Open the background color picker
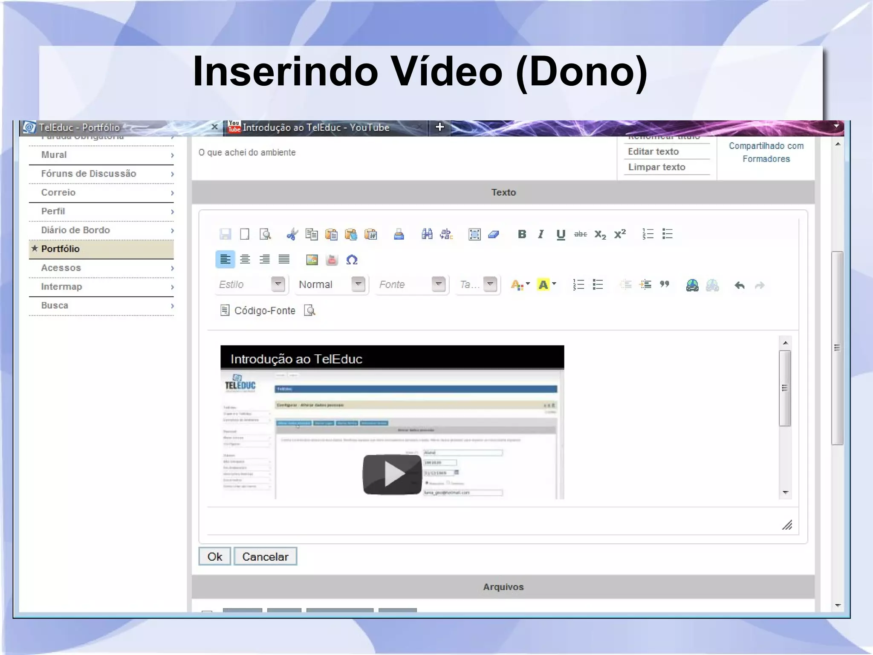The image size is (873, 655). [547, 285]
